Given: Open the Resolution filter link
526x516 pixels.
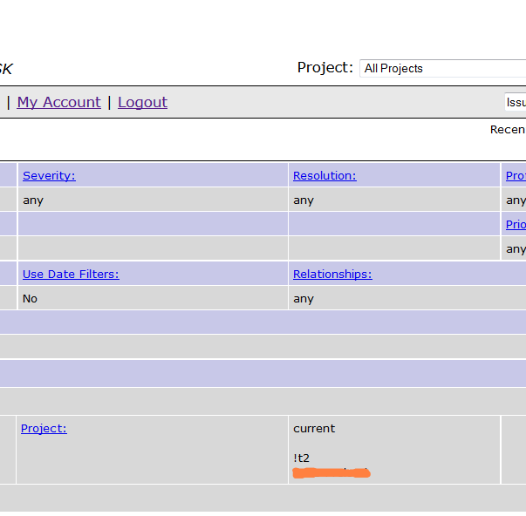Looking at the screenshot, I should [324, 175].
